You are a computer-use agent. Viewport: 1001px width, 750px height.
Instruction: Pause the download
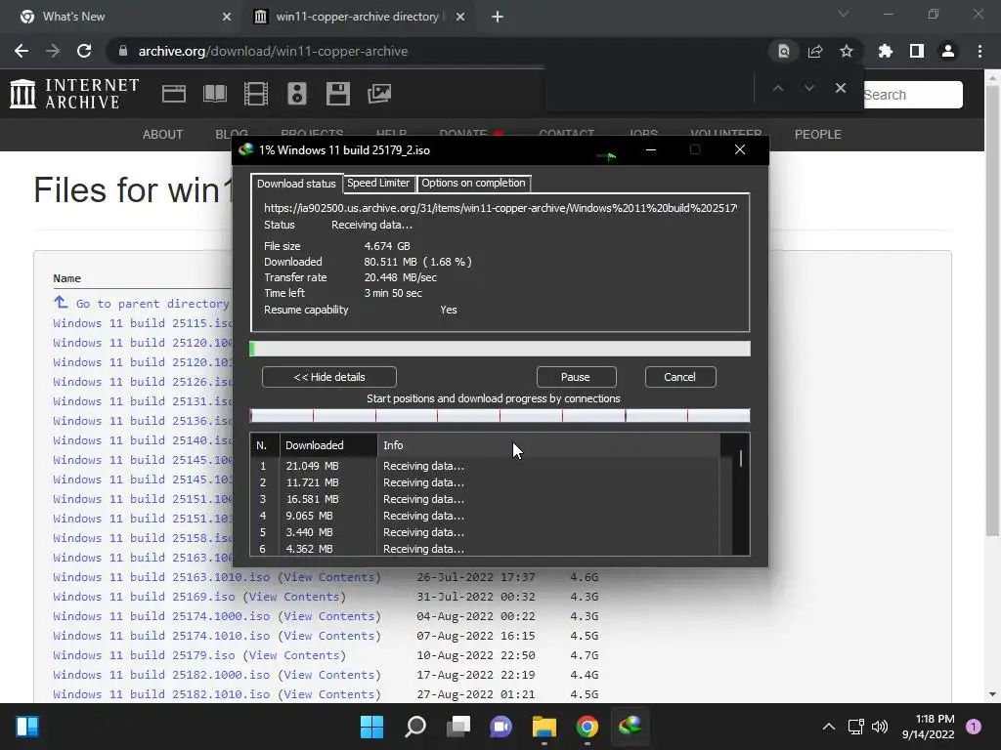576,377
